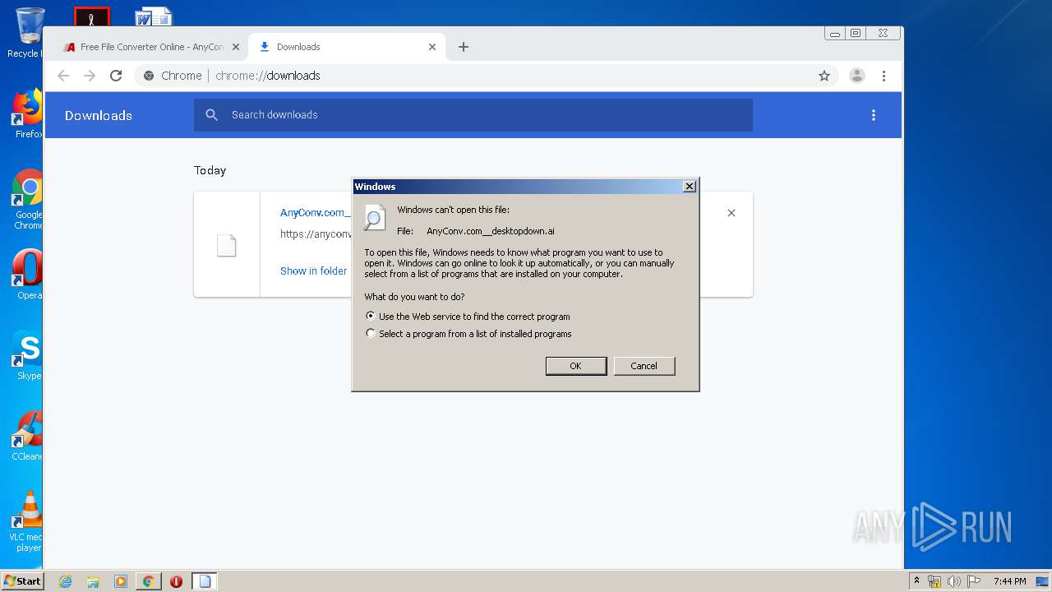Open the Word document desktop icon
Screen dimensions: 1052x592
(x=154, y=16)
